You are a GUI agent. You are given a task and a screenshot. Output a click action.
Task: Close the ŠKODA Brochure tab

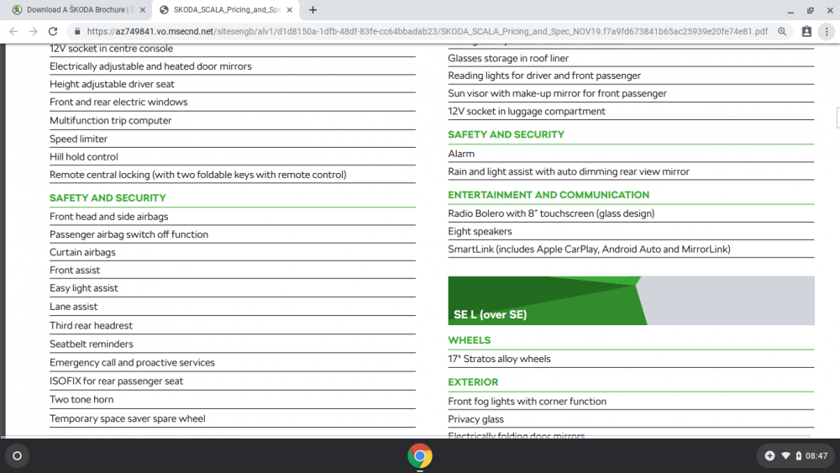click(143, 9)
